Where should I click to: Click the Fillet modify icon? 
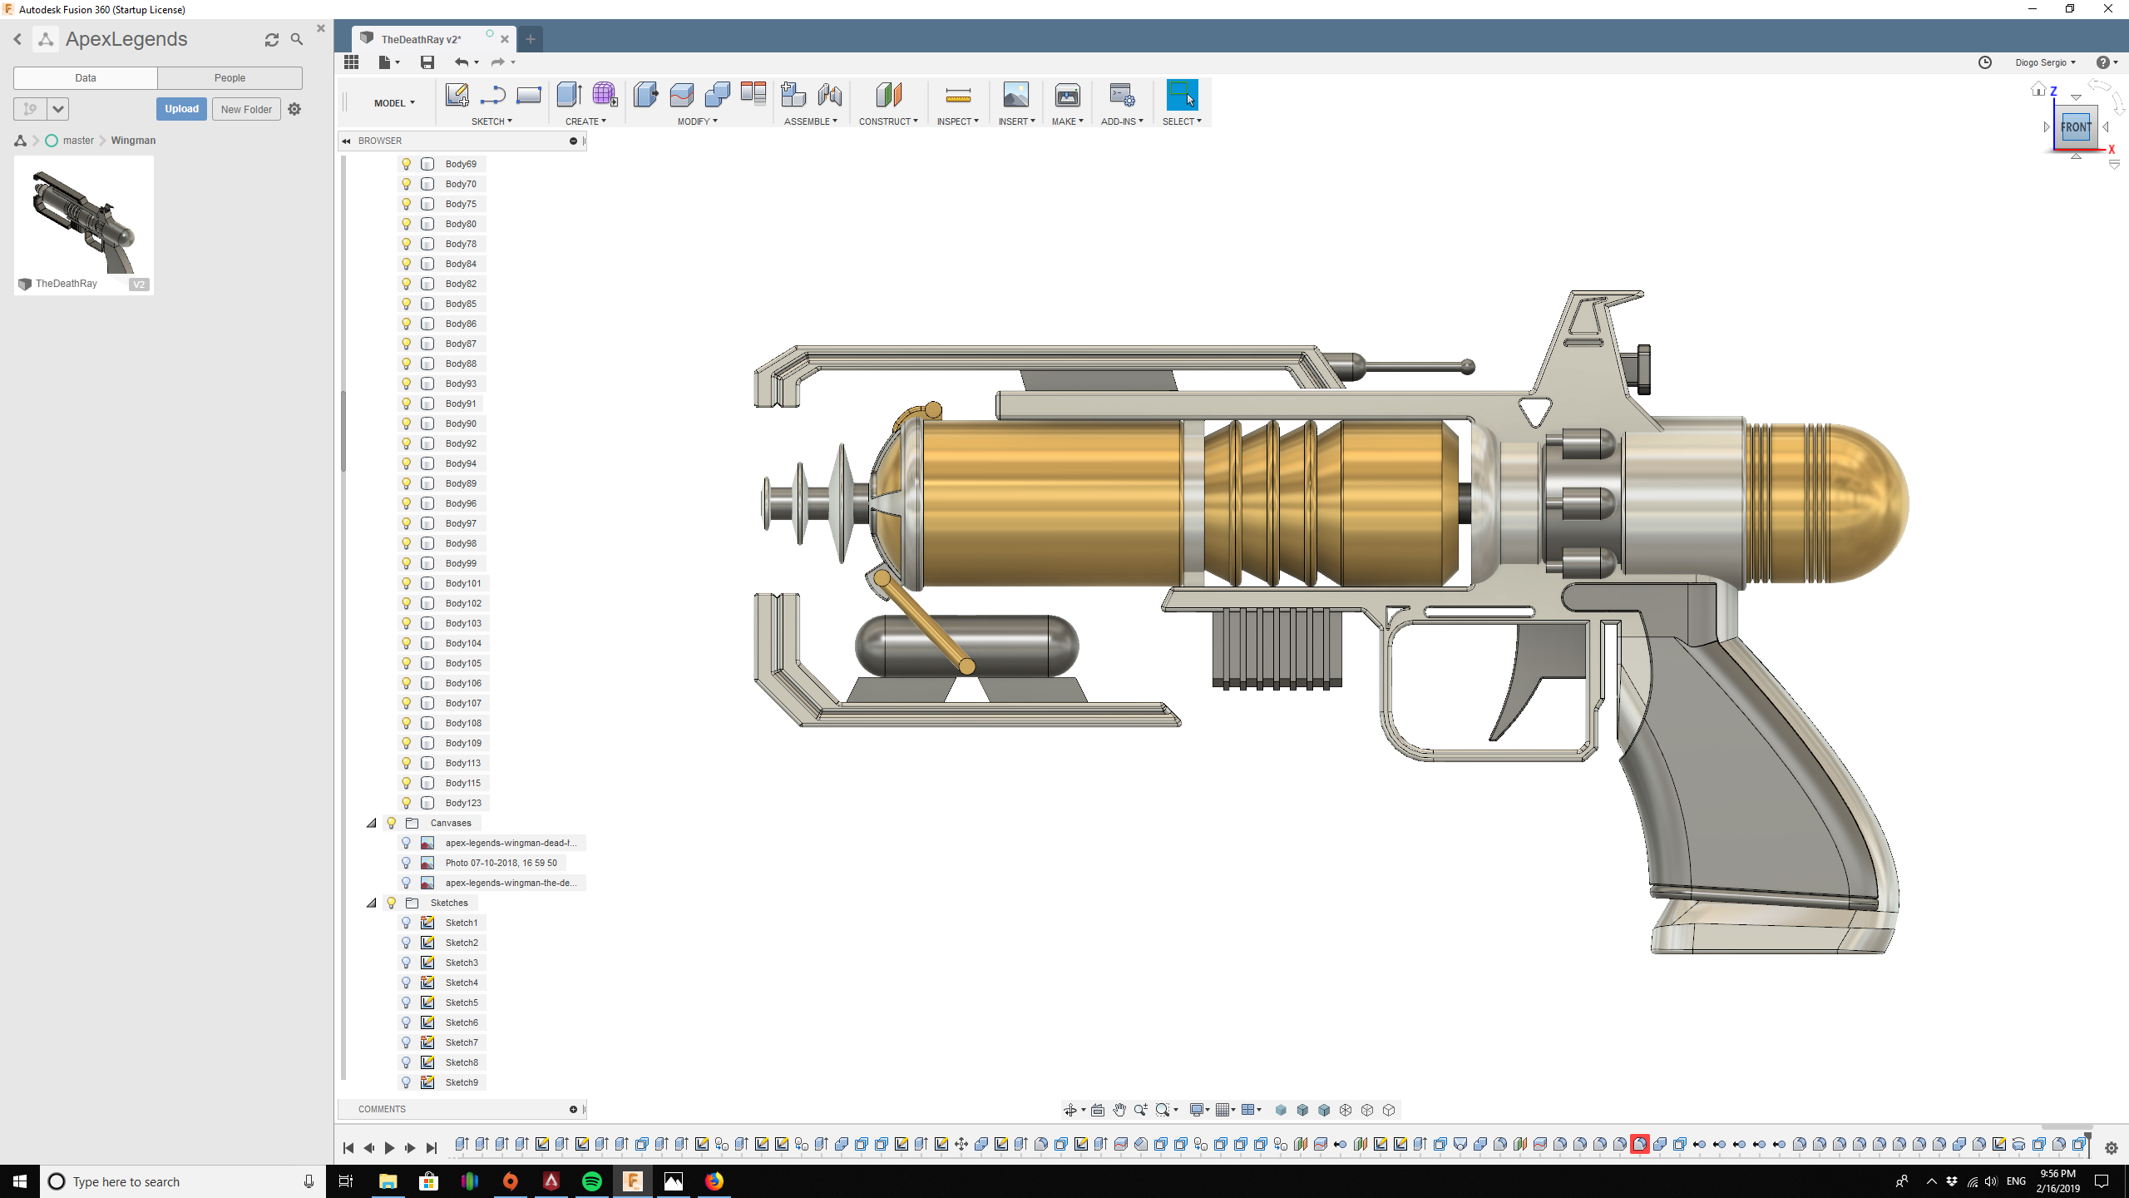click(681, 95)
